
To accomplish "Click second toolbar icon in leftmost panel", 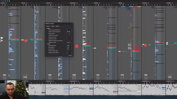I will point(5,5).
